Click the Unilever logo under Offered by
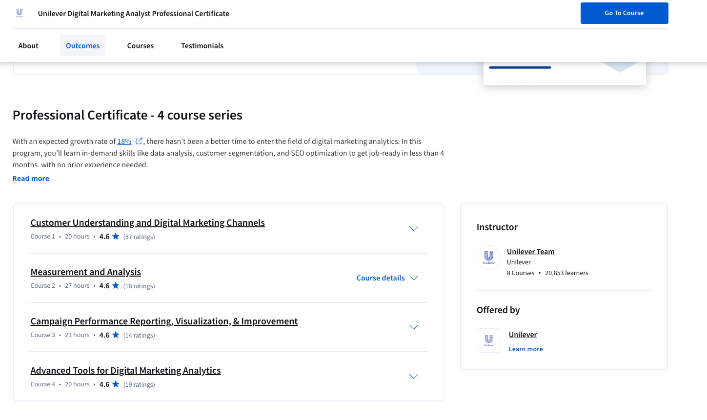 488,340
